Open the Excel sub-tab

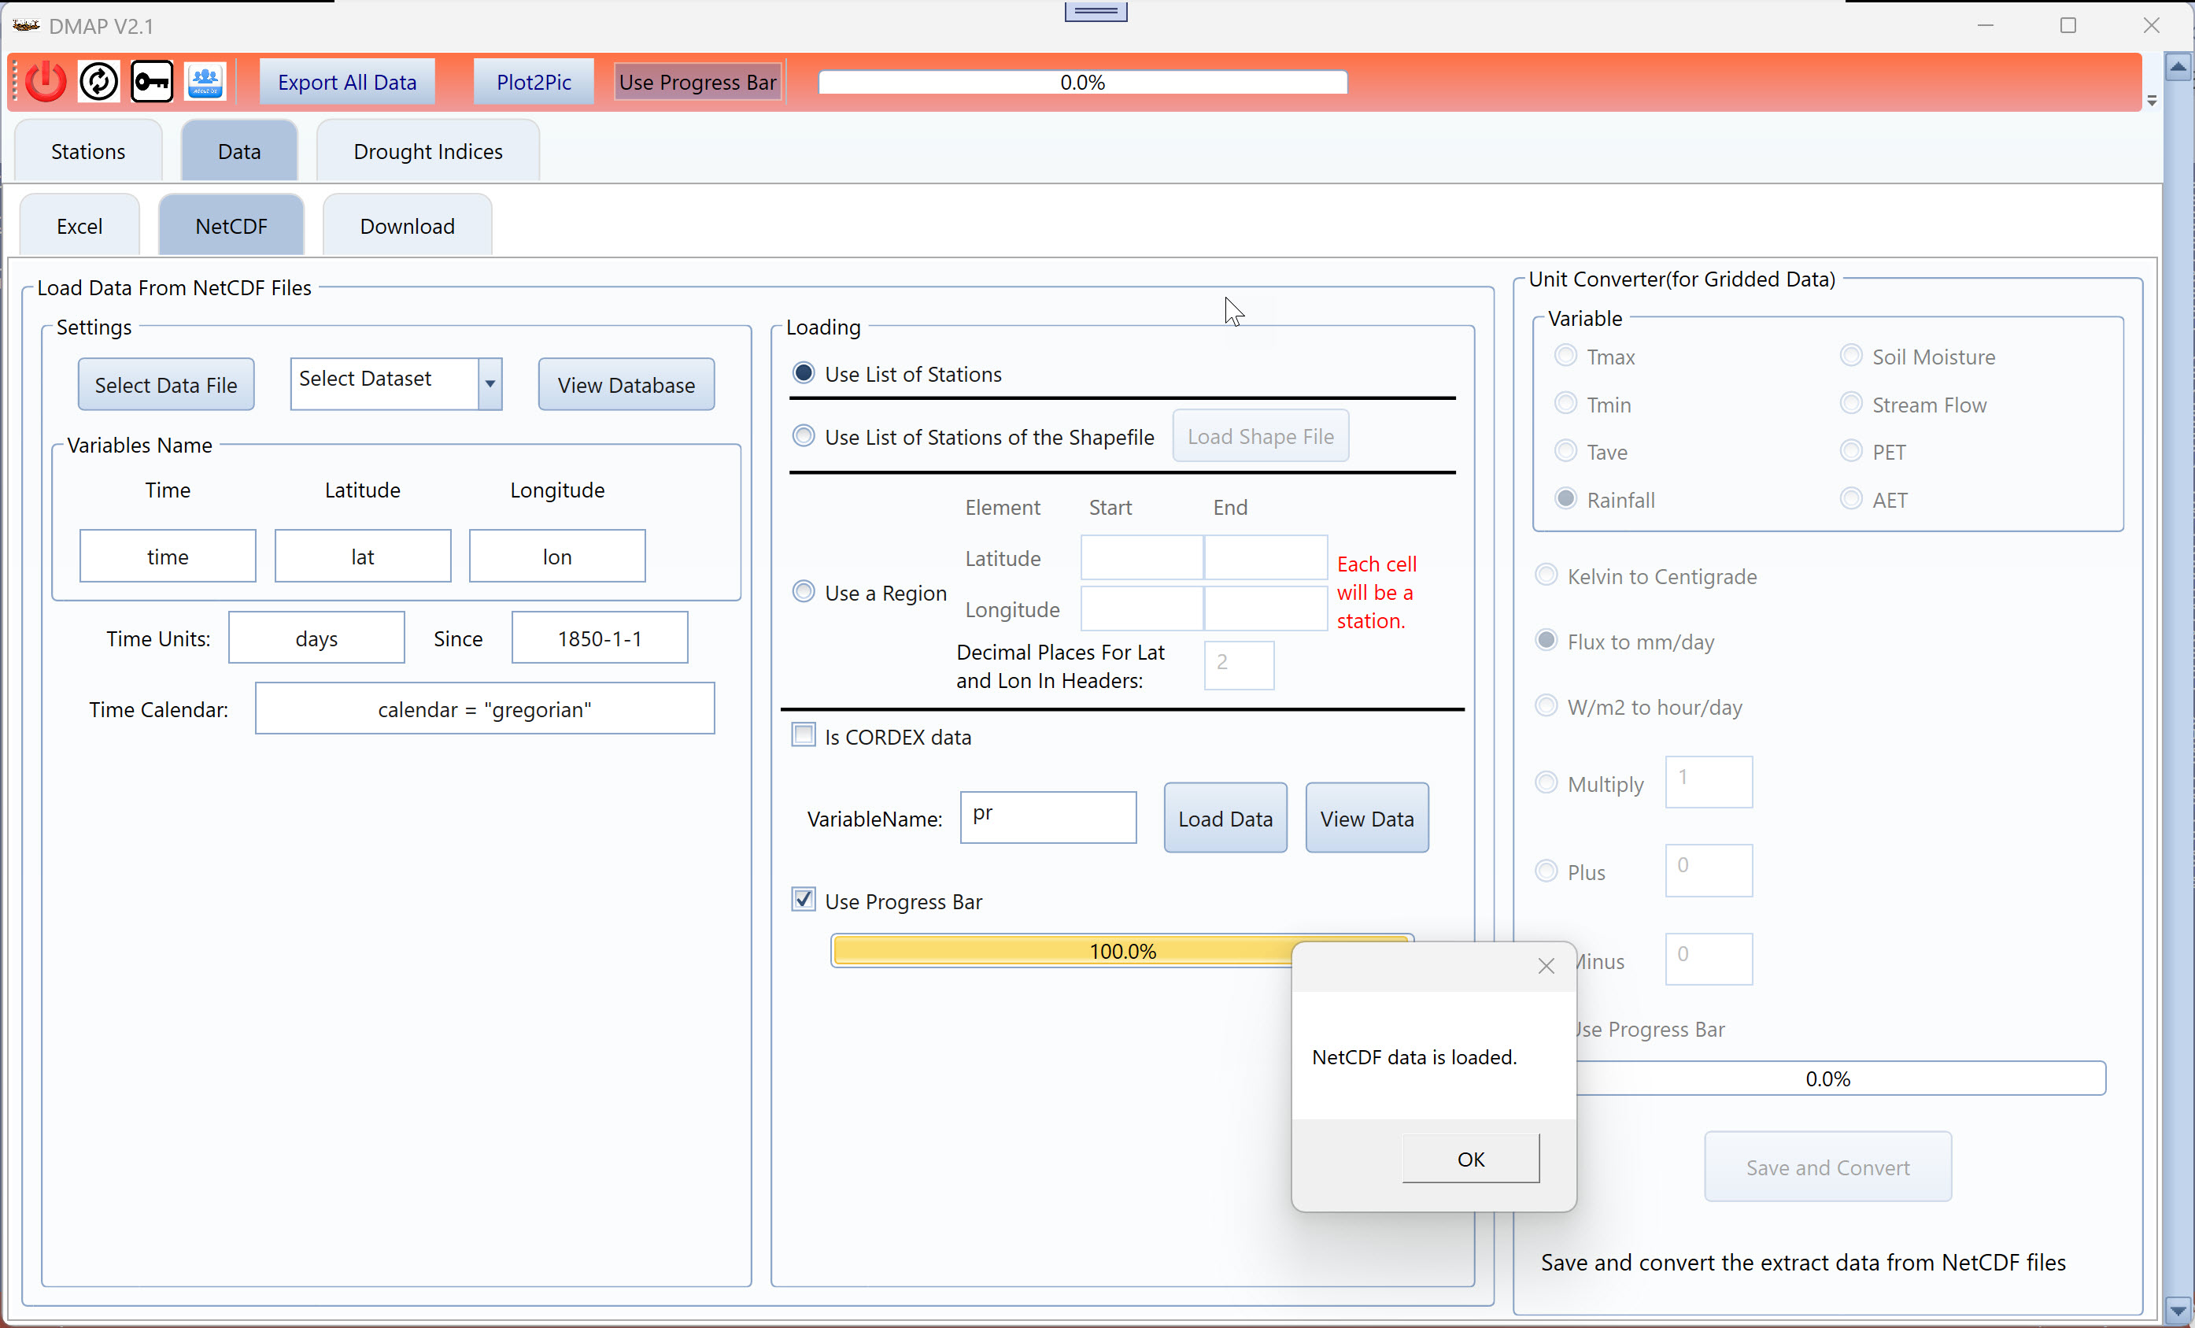tap(79, 227)
